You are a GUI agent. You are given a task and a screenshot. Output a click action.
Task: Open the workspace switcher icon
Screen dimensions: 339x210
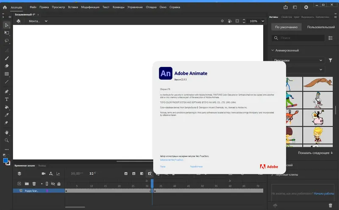[x=295, y=7]
